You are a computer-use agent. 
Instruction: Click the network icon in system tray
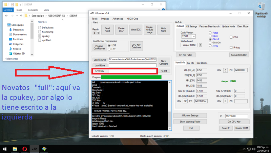click(249, 149)
